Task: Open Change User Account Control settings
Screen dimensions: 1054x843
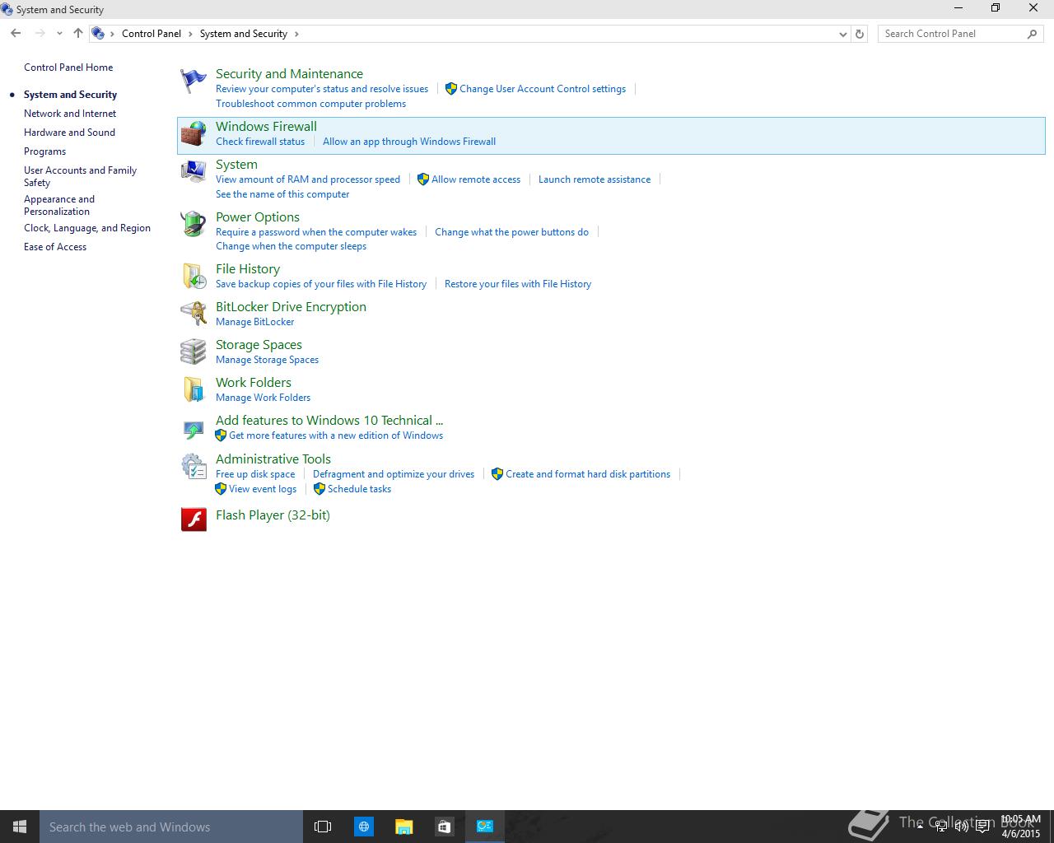Action: 543,89
